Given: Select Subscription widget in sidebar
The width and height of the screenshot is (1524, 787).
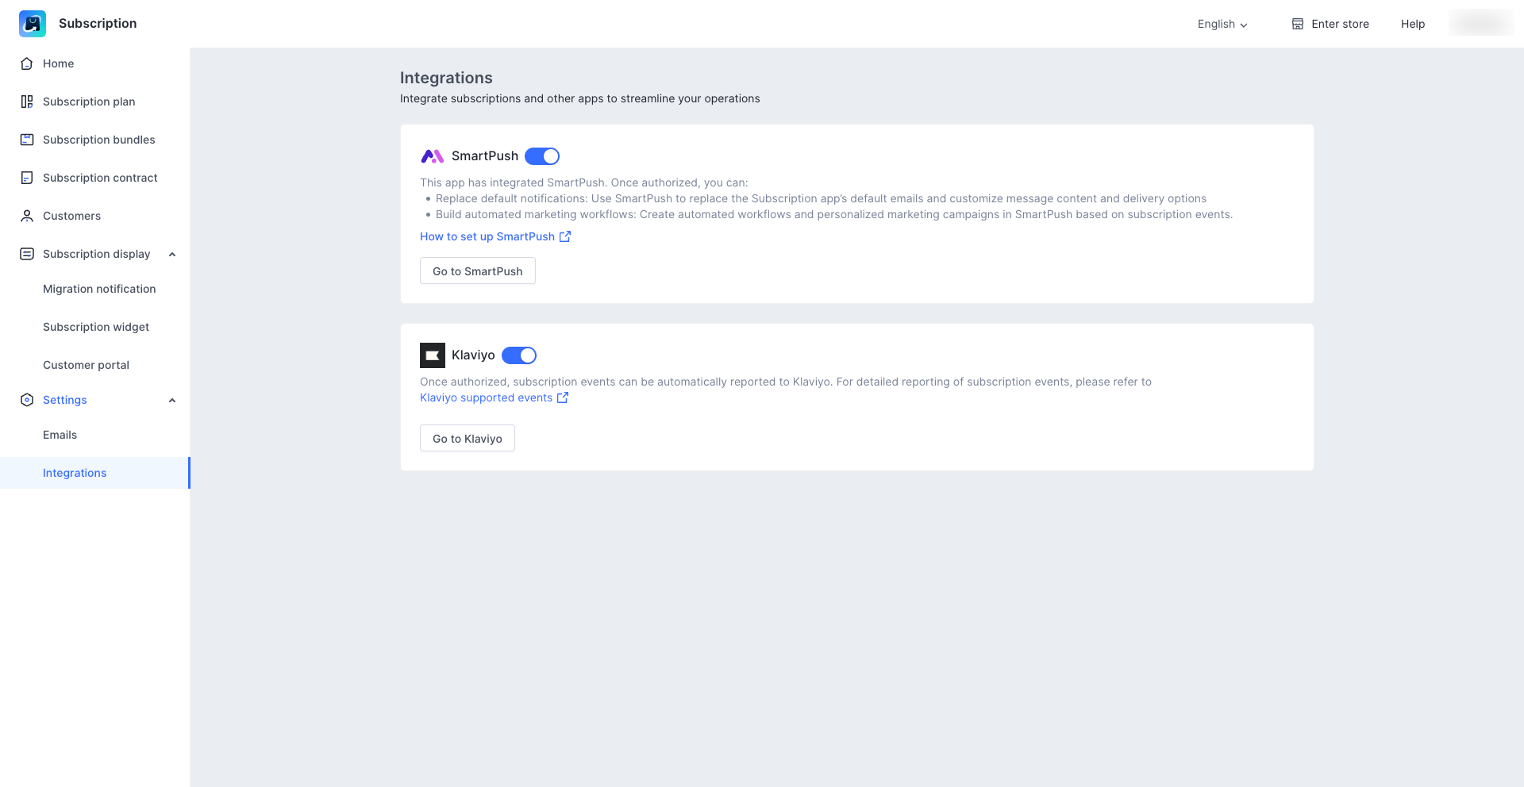Looking at the screenshot, I should click(96, 327).
